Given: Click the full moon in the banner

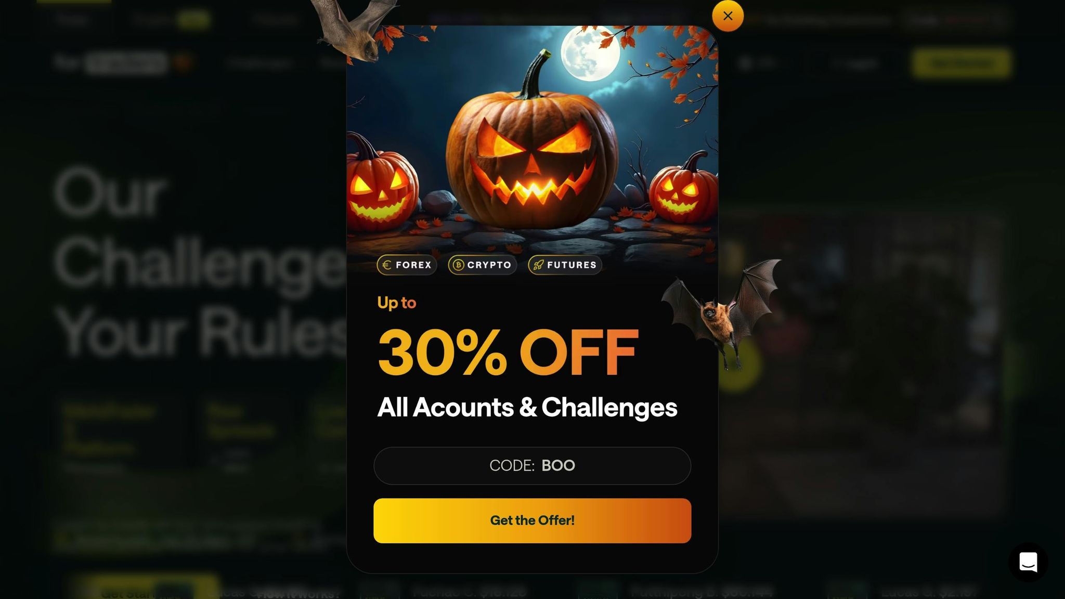Looking at the screenshot, I should [x=591, y=53].
